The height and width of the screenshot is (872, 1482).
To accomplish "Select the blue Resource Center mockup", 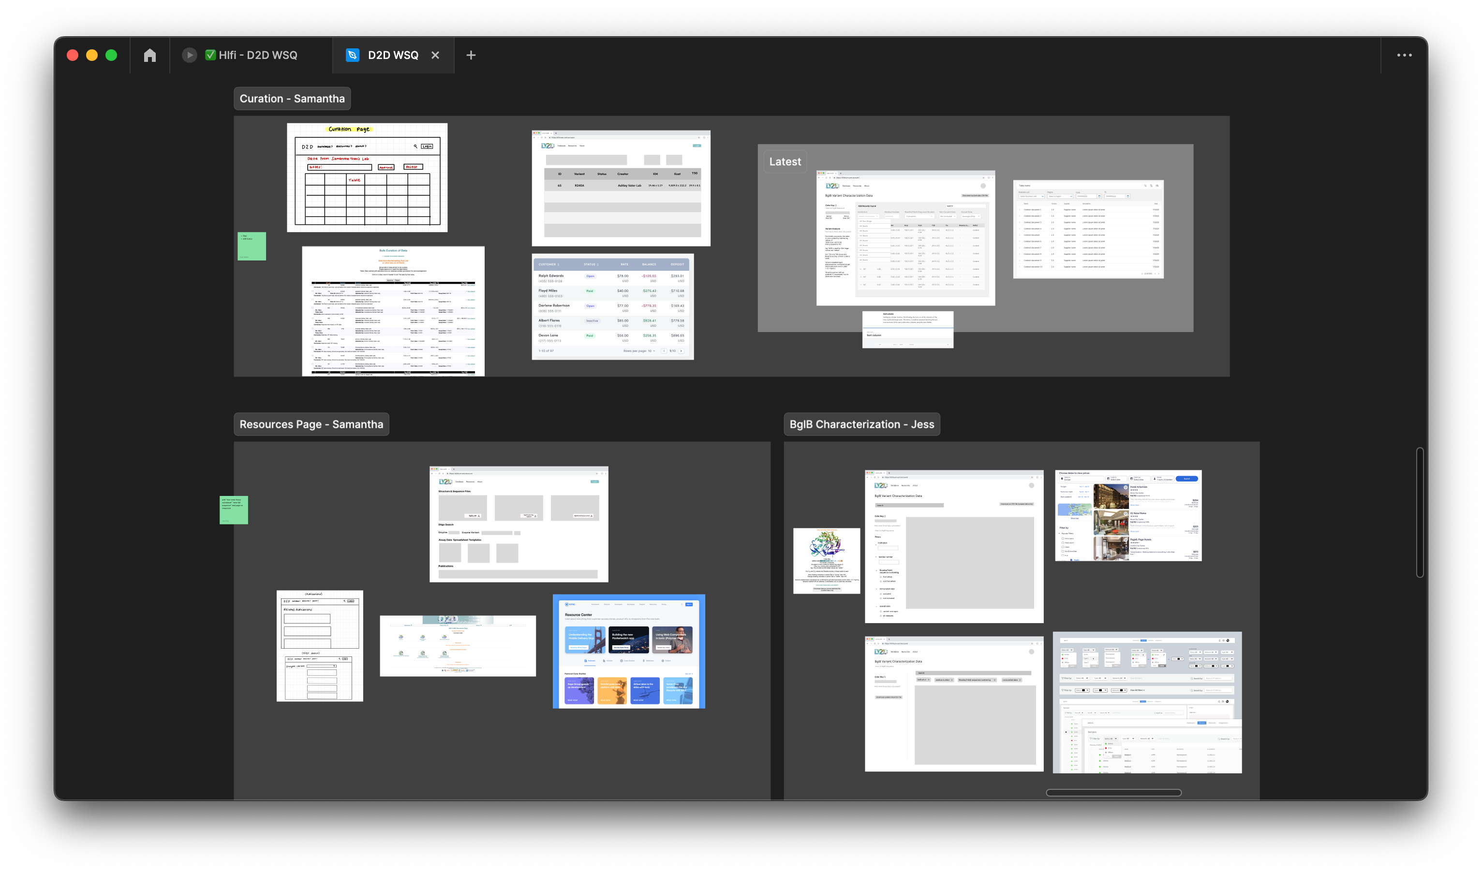I will tap(629, 651).
